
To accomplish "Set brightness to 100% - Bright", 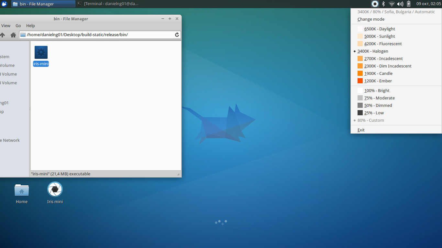I will (396, 90).
